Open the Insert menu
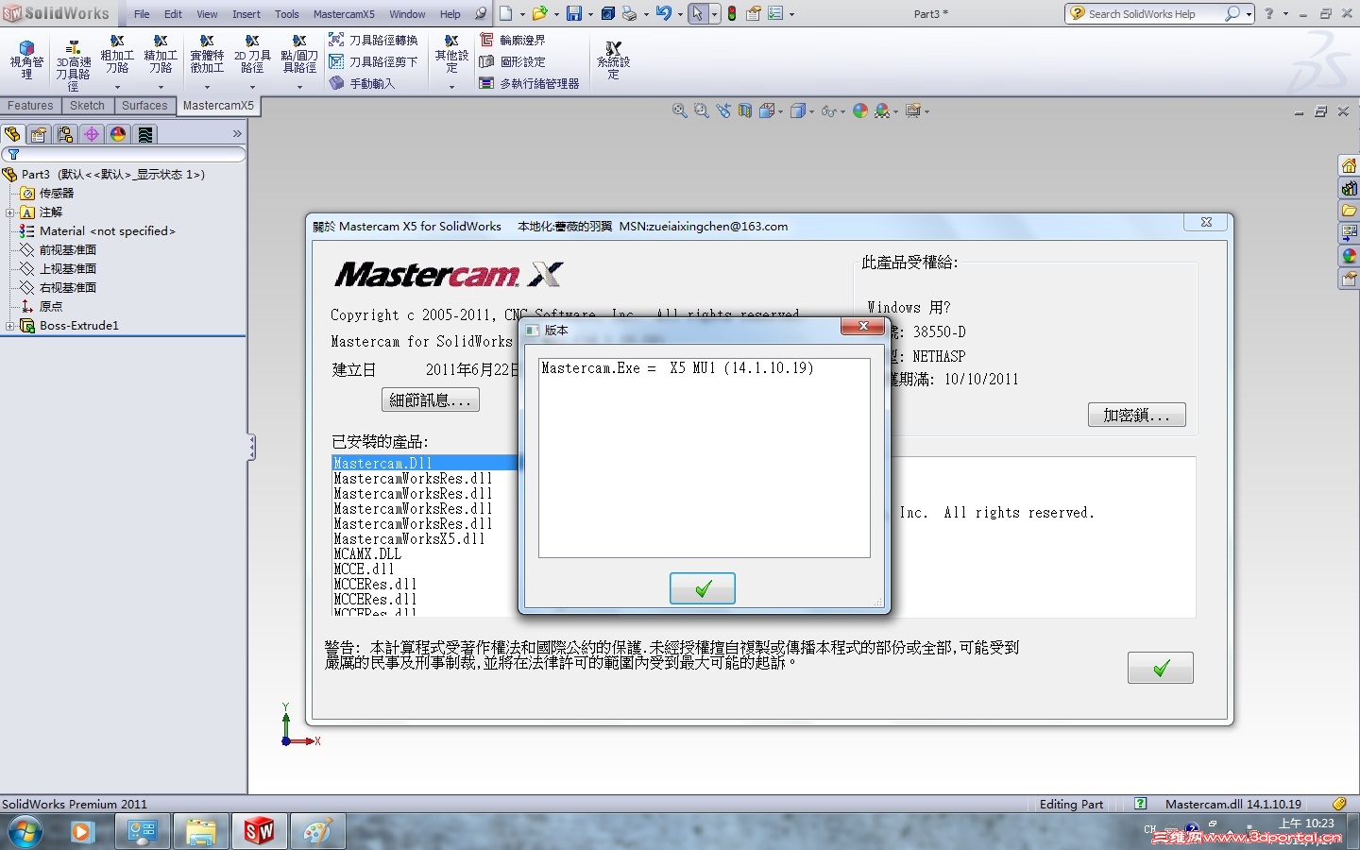 (x=246, y=14)
